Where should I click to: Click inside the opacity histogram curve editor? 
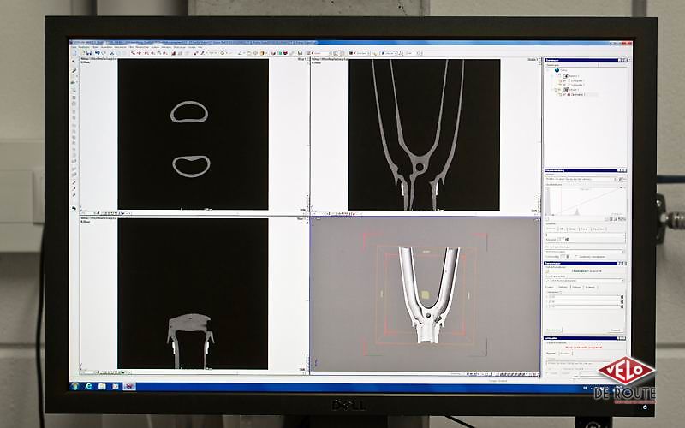click(585, 201)
